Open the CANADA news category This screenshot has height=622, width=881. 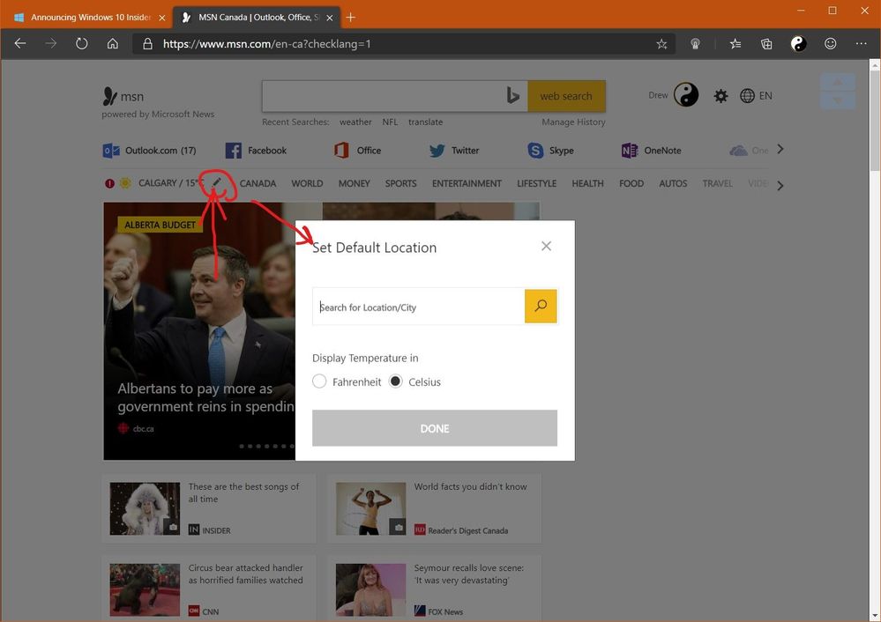pos(258,183)
